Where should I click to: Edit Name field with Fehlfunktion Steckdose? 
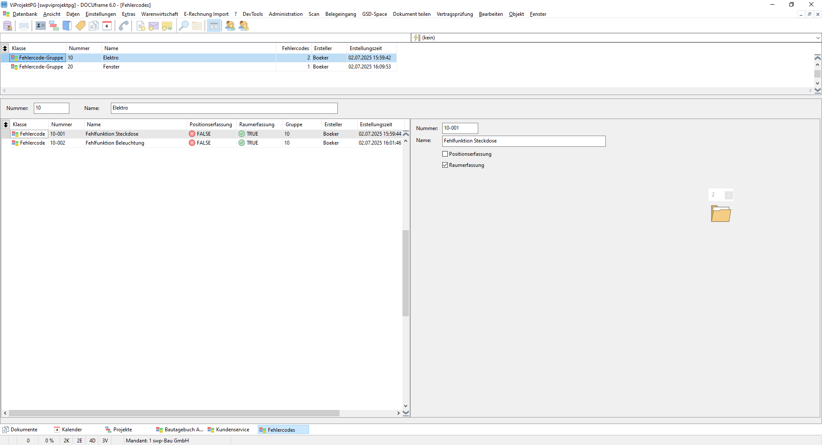[524, 141]
